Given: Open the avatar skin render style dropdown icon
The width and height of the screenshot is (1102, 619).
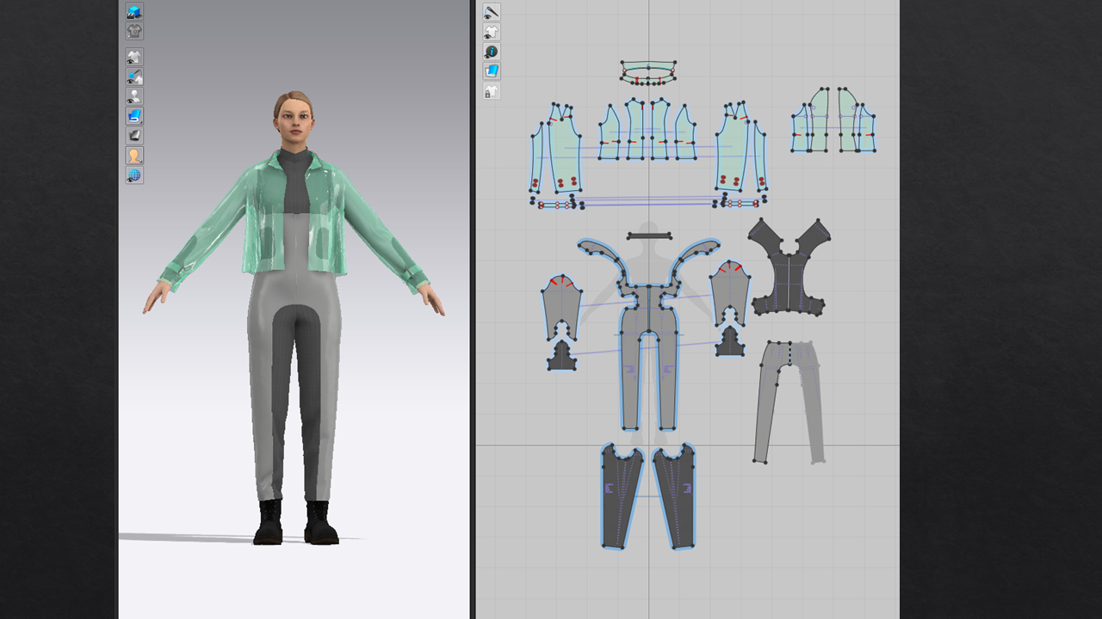Looking at the screenshot, I should (134, 156).
